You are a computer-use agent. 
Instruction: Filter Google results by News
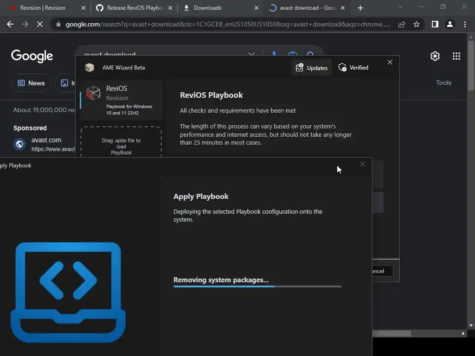[x=31, y=83]
